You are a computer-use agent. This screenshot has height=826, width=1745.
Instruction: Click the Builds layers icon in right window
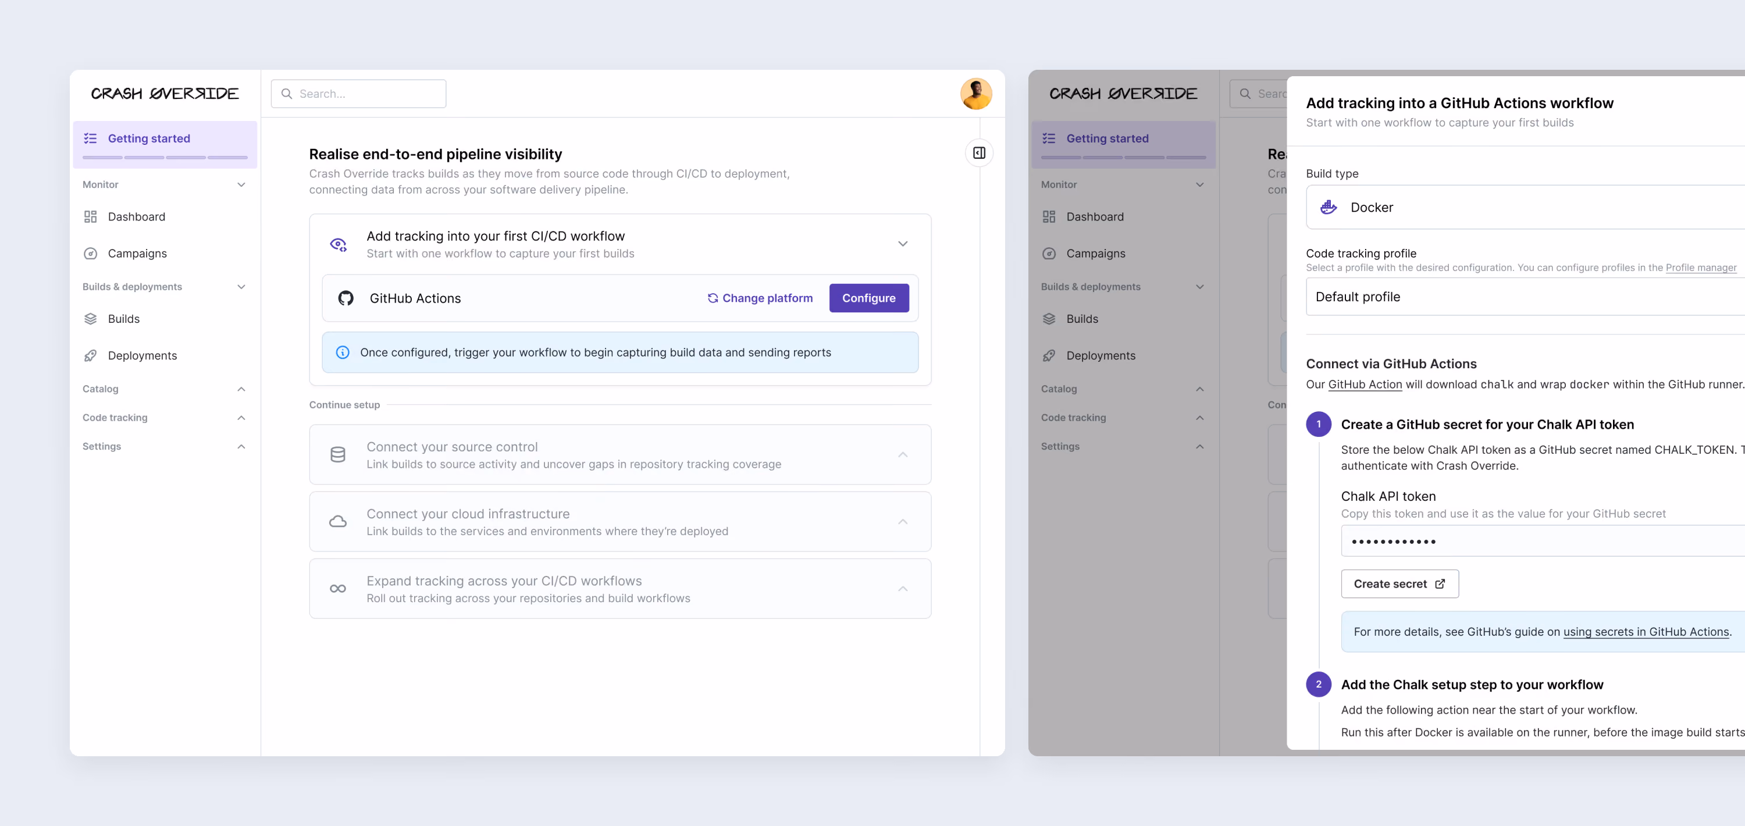coord(1049,319)
